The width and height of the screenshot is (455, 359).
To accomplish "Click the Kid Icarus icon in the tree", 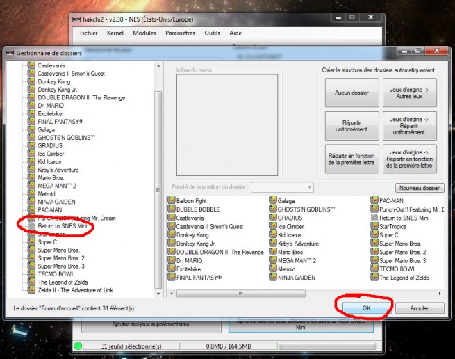I will click(x=31, y=161).
